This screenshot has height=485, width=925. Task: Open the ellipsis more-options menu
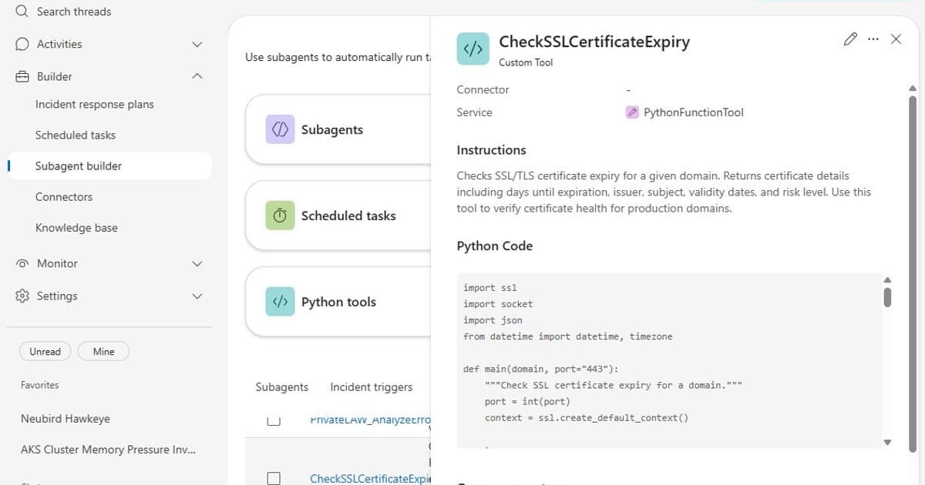tap(873, 38)
